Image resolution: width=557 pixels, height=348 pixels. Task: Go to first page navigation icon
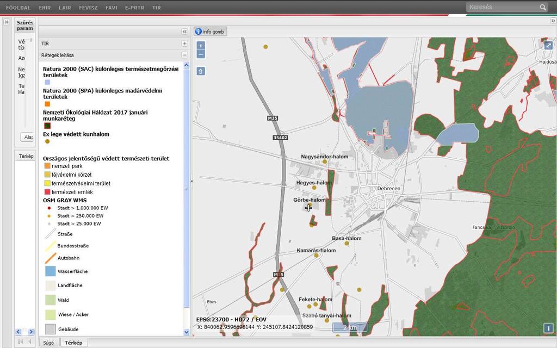pos(21,341)
